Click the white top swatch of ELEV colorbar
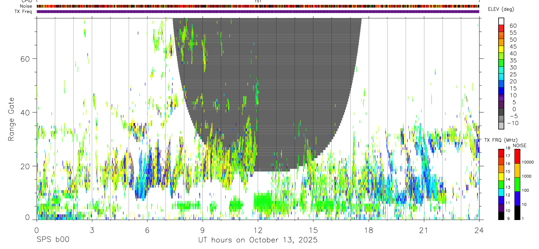 (501, 21)
